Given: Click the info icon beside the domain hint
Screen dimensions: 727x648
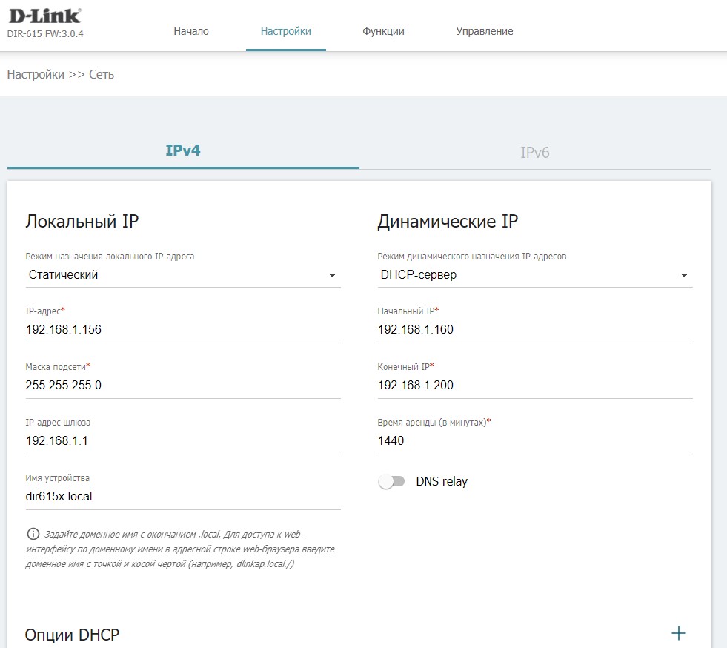Looking at the screenshot, I should click(33, 534).
